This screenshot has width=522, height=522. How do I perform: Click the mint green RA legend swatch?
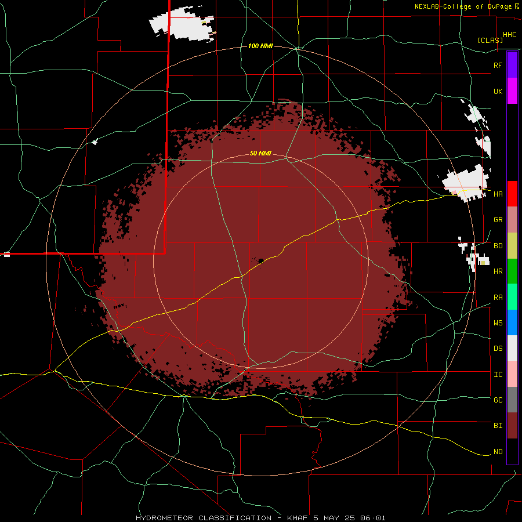(512, 297)
